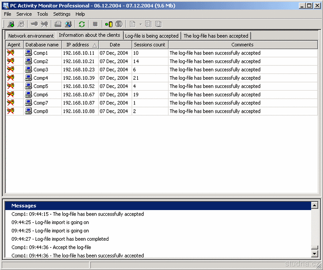Click the agent status icon for Comp8
Image resolution: width=323 pixels, height=270 pixels.
[11, 111]
